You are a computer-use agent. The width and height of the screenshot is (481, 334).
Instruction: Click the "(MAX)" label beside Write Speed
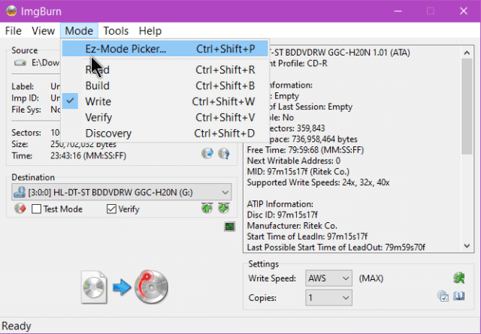[371, 278]
